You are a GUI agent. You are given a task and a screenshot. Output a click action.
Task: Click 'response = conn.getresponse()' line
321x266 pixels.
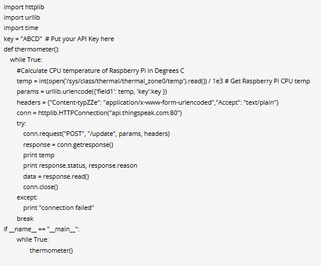(x=68, y=145)
